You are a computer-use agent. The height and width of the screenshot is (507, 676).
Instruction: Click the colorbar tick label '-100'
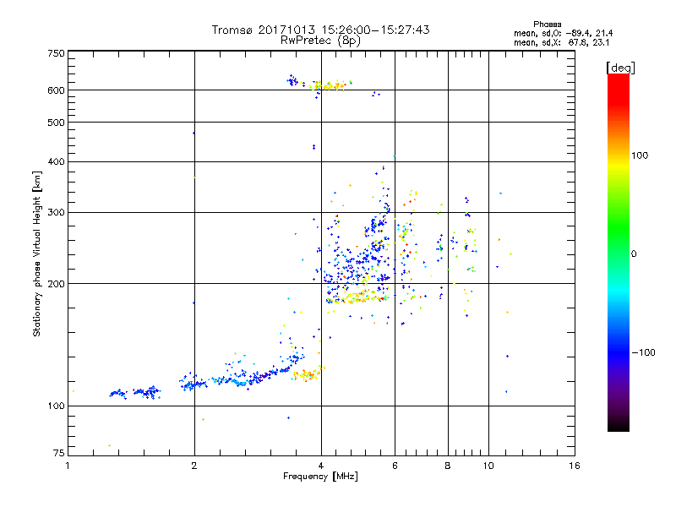(643, 352)
